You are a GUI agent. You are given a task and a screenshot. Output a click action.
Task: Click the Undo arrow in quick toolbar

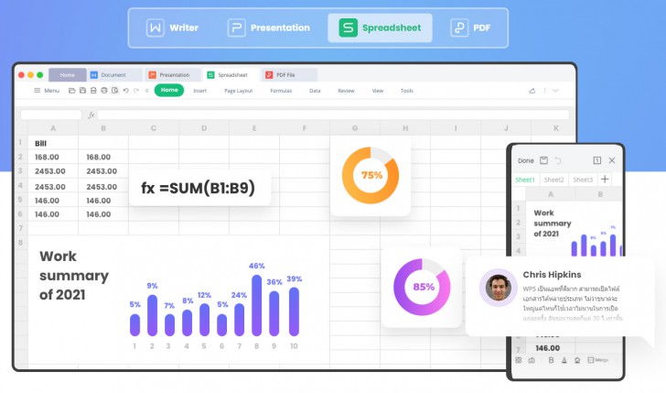click(x=125, y=91)
